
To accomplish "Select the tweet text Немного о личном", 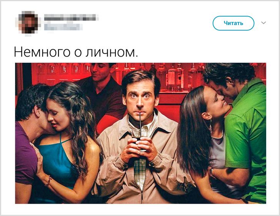I will [x=76, y=52].
